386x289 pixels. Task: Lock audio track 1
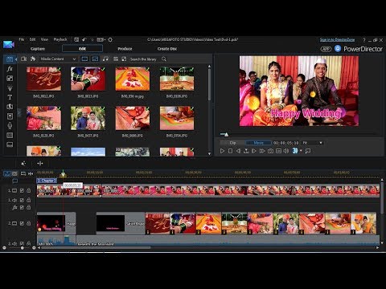pyautogui.click(x=29, y=200)
